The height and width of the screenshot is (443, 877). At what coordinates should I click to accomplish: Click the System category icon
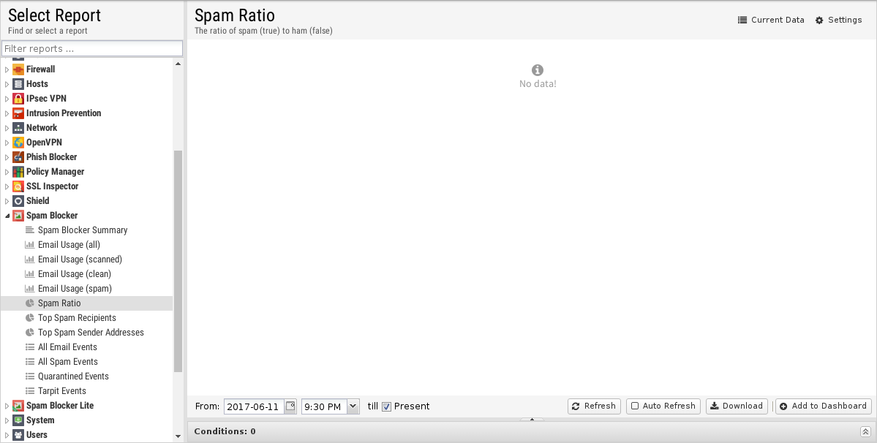click(x=18, y=420)
